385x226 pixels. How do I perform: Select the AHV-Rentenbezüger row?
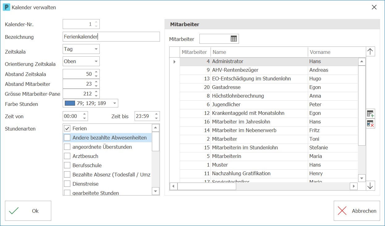[269, 70]
